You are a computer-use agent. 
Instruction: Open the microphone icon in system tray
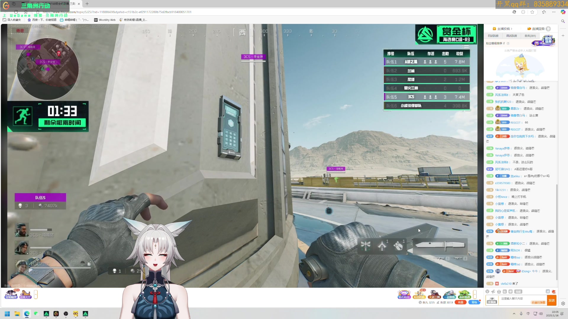[x=521, y=314]
